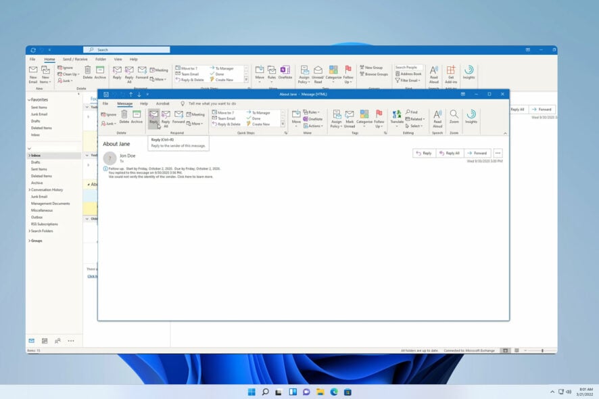Delete the message from the message window ribbon
Screen dimensions: 599x399
click(124, 117)
